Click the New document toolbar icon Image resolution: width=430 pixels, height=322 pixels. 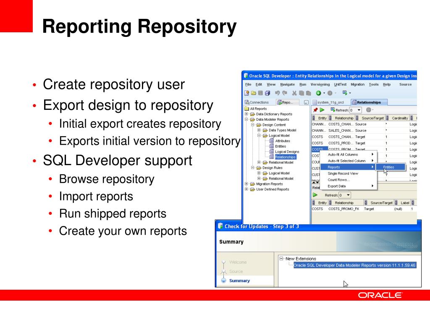[246, 93]
